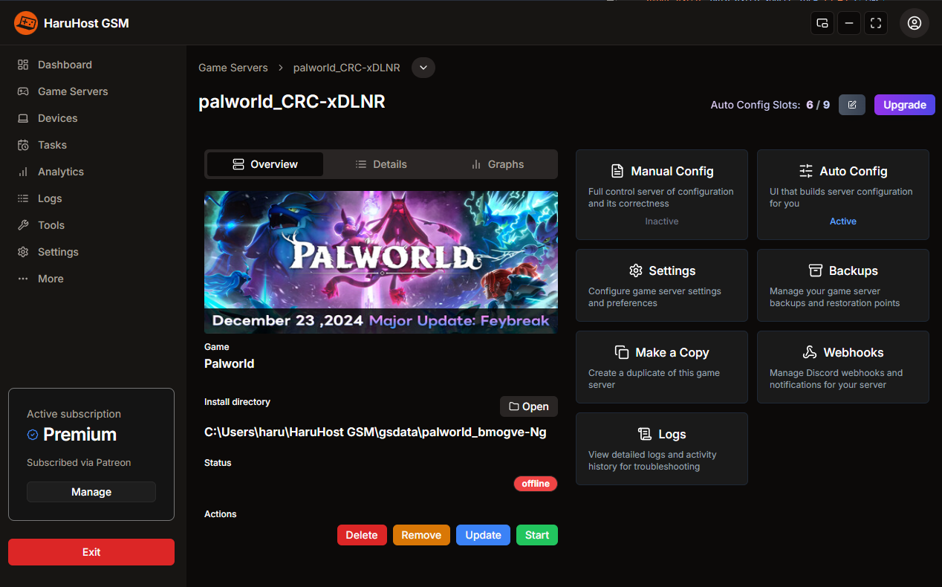Switch to the Details tab
The height and width of the screenshot is (587, 942).
pyautogui.click(x=381, y=164)
